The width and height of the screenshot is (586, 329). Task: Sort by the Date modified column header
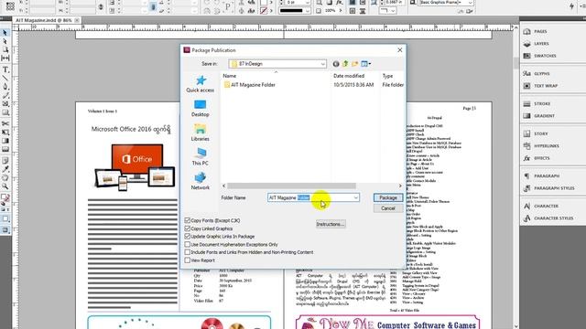(x=355, y=76)
